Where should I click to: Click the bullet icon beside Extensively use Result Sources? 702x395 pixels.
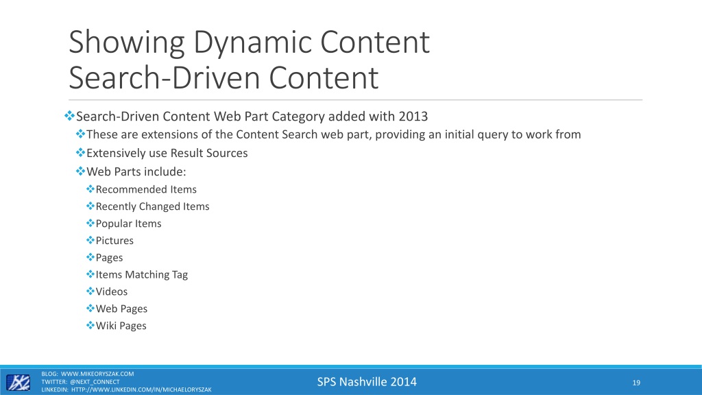click(x=81, y=153)
